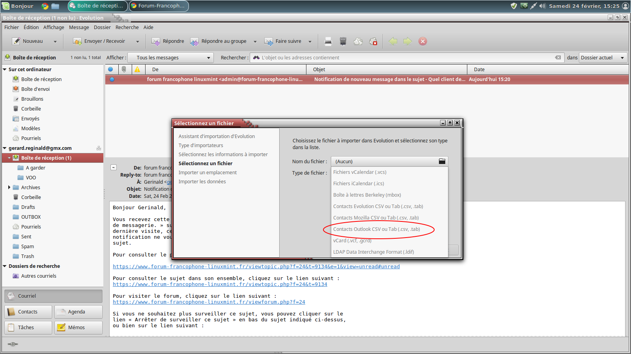Viewport: 631px width, 354px height.
Task: Select the forum francophone linuxmint message row
Action: 367,79
